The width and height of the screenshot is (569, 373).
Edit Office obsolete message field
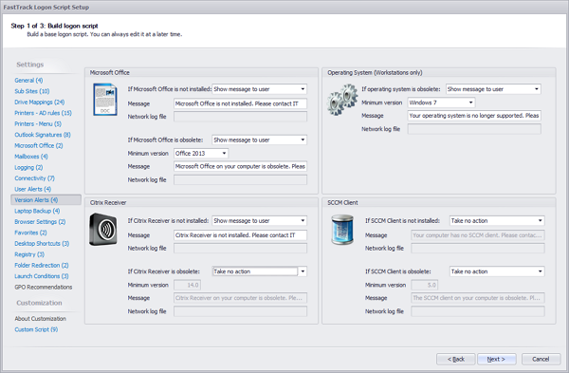click(240, 166)
